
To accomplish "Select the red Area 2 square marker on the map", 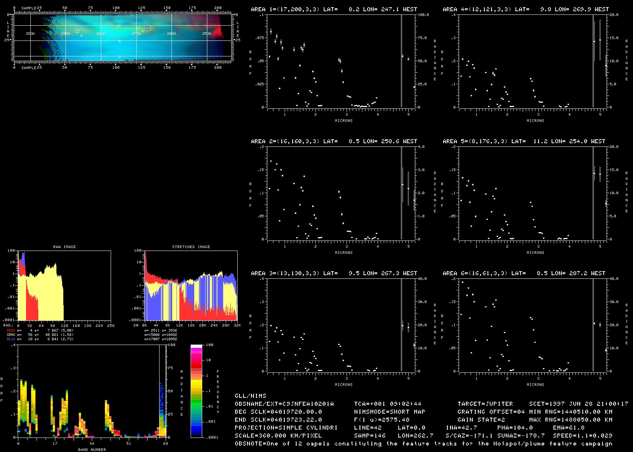I will (x=178, y=31).
